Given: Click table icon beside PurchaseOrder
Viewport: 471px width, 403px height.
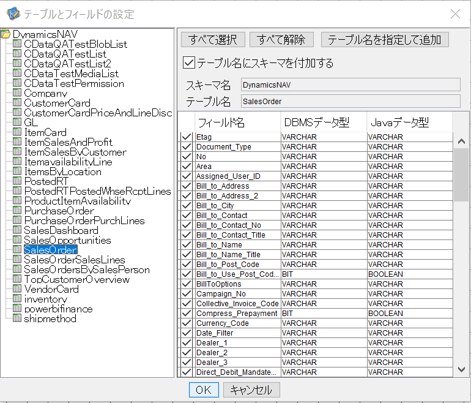Looking at the screenshot, I should pos(17,210).
